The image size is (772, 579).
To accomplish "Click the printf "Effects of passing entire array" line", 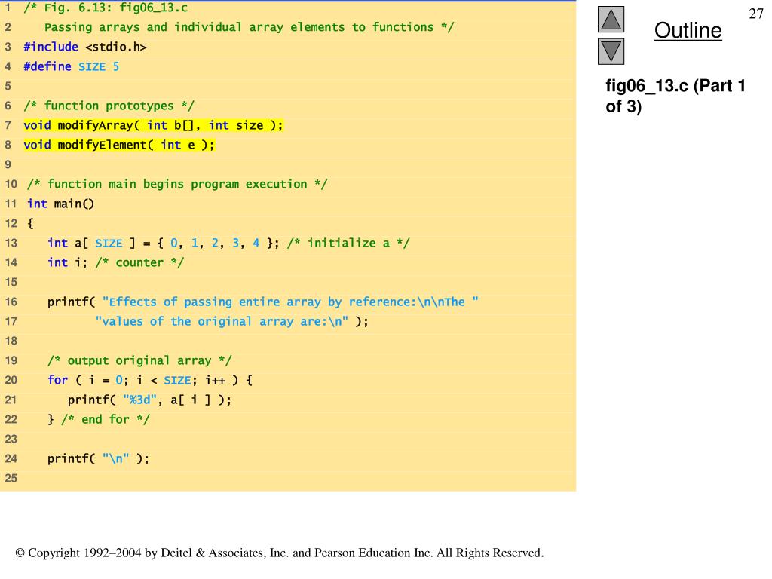I will pos(263,302).
